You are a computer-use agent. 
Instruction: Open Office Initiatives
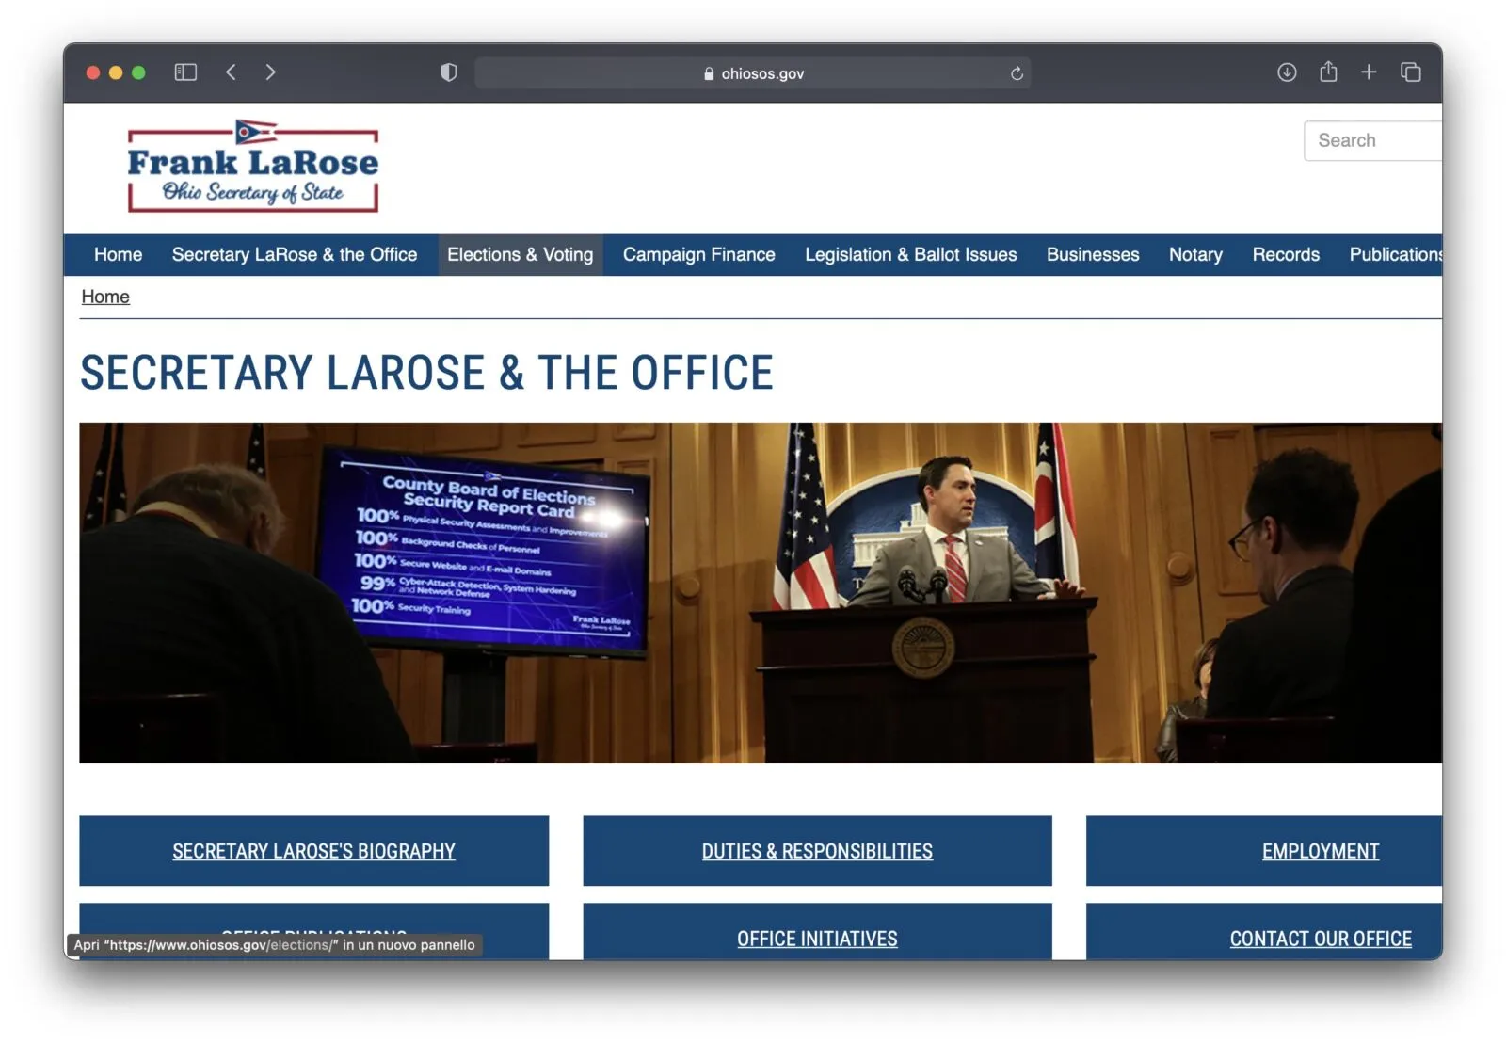tap(817, 932)
